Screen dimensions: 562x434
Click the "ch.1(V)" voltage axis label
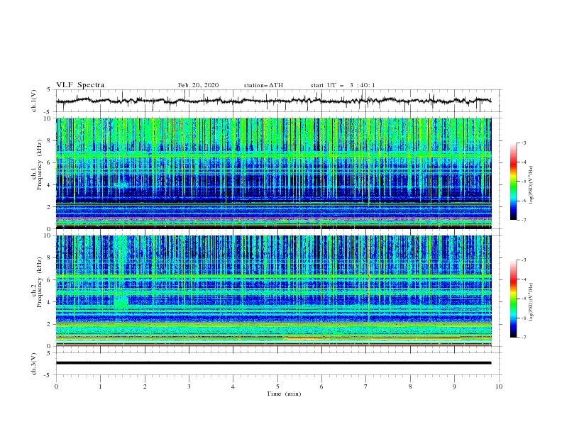tap(34, 101)
